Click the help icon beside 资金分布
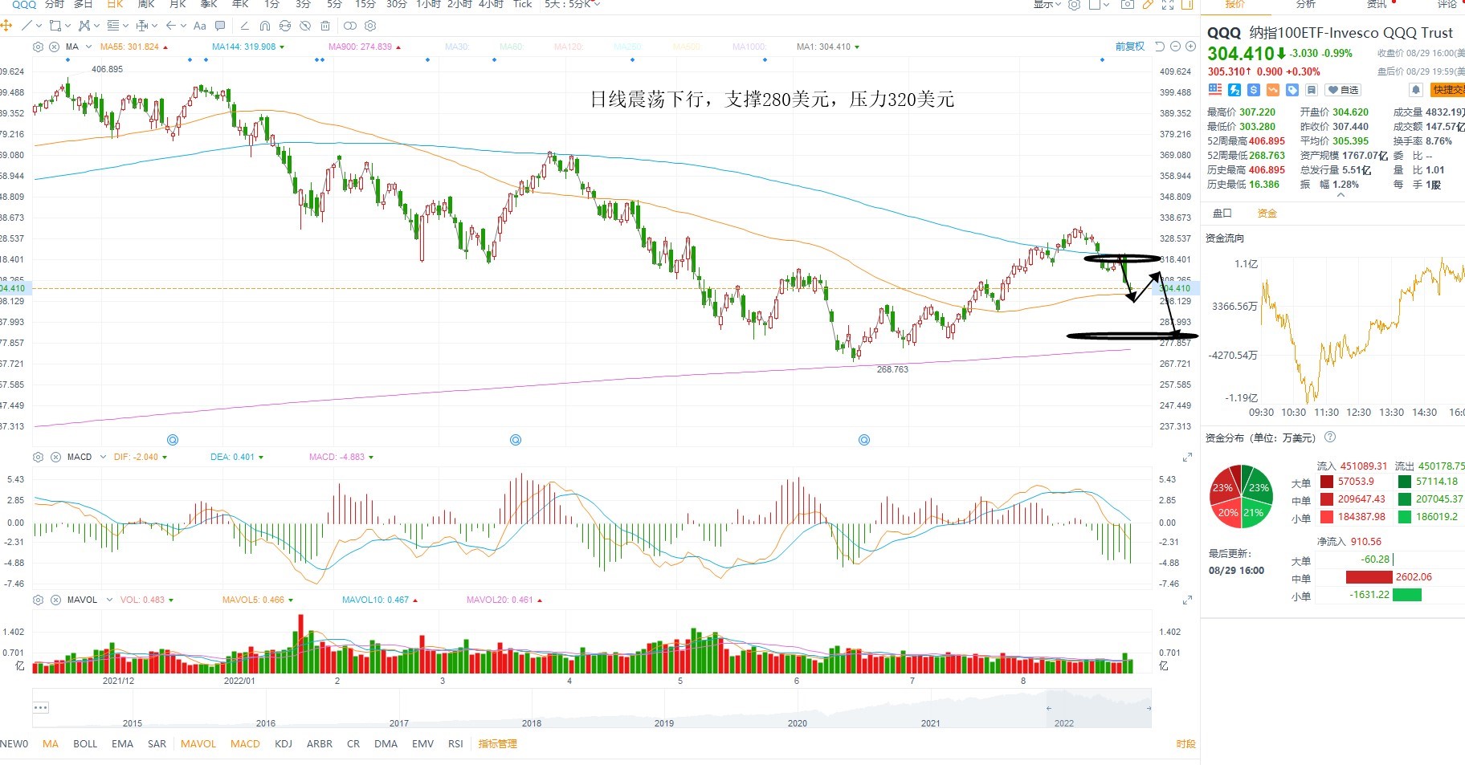 tap(1330, 437)
